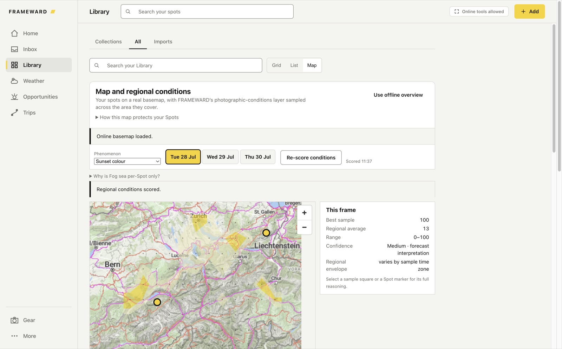The width and height of the screenshot is (562, 349).
Task: Click the FRAMEWARD logo mark
Action: coord(53,12)
